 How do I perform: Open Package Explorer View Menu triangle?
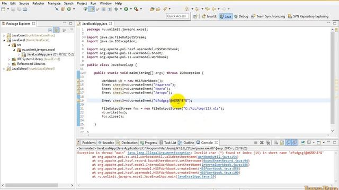(x=72, y=30)
